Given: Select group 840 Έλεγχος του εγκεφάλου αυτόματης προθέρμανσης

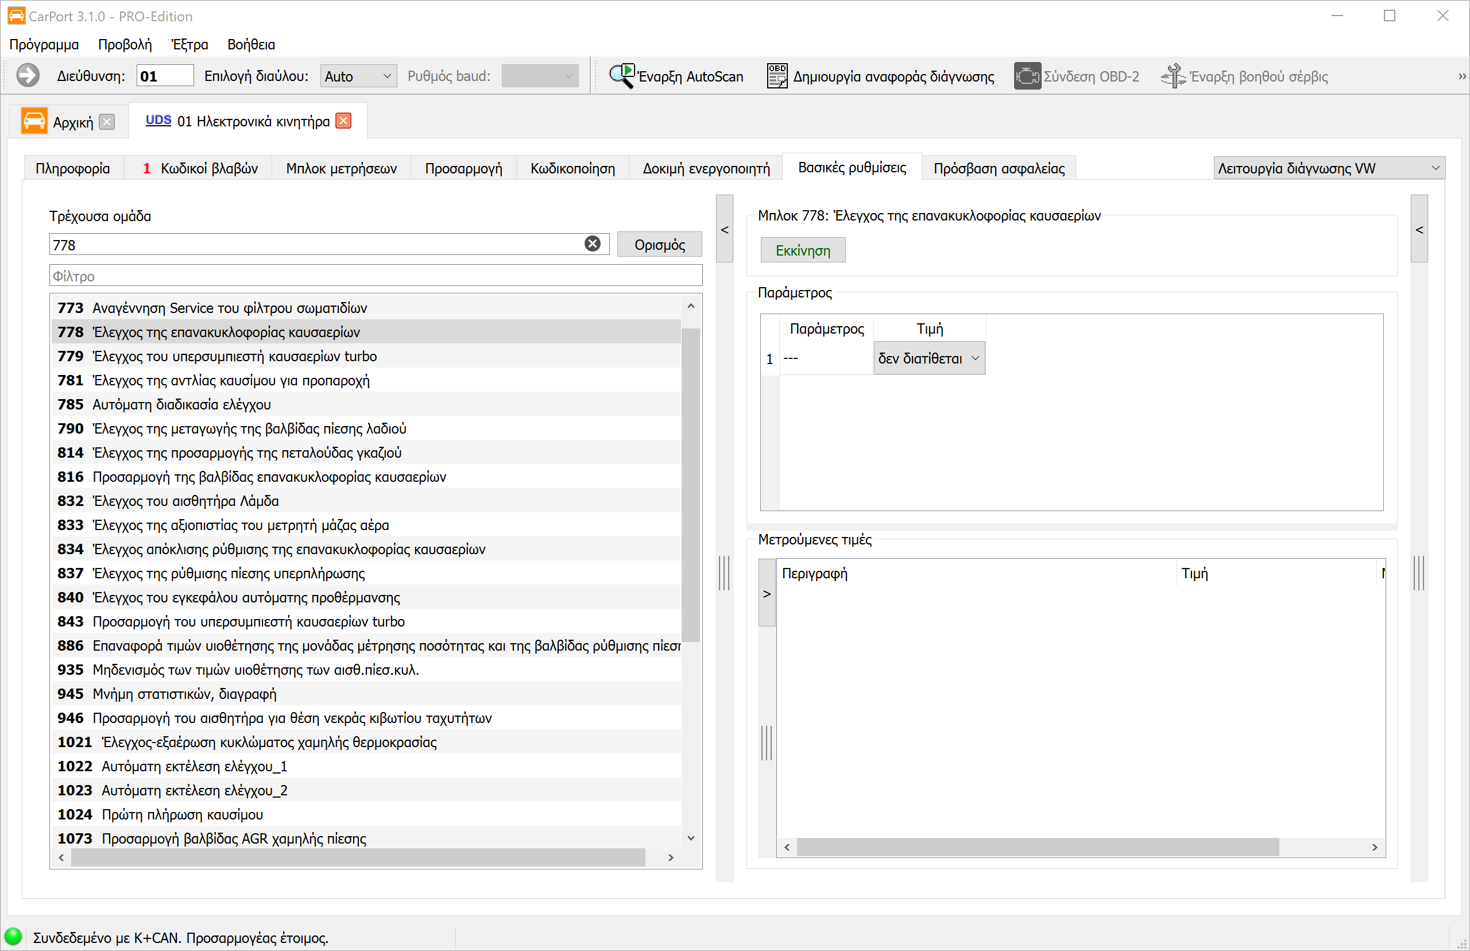Looking at the screenshot, I should click(366, 597).
